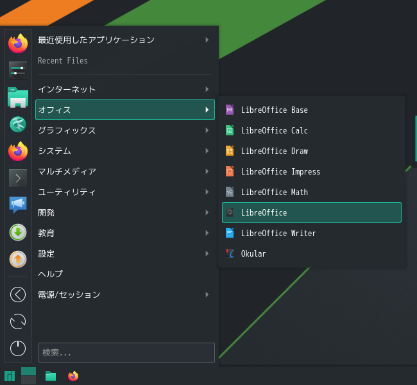This screenshot has width=417, height=385.
Task: Expand the グラフィックス submenu arrow
Action: (207, 130)
